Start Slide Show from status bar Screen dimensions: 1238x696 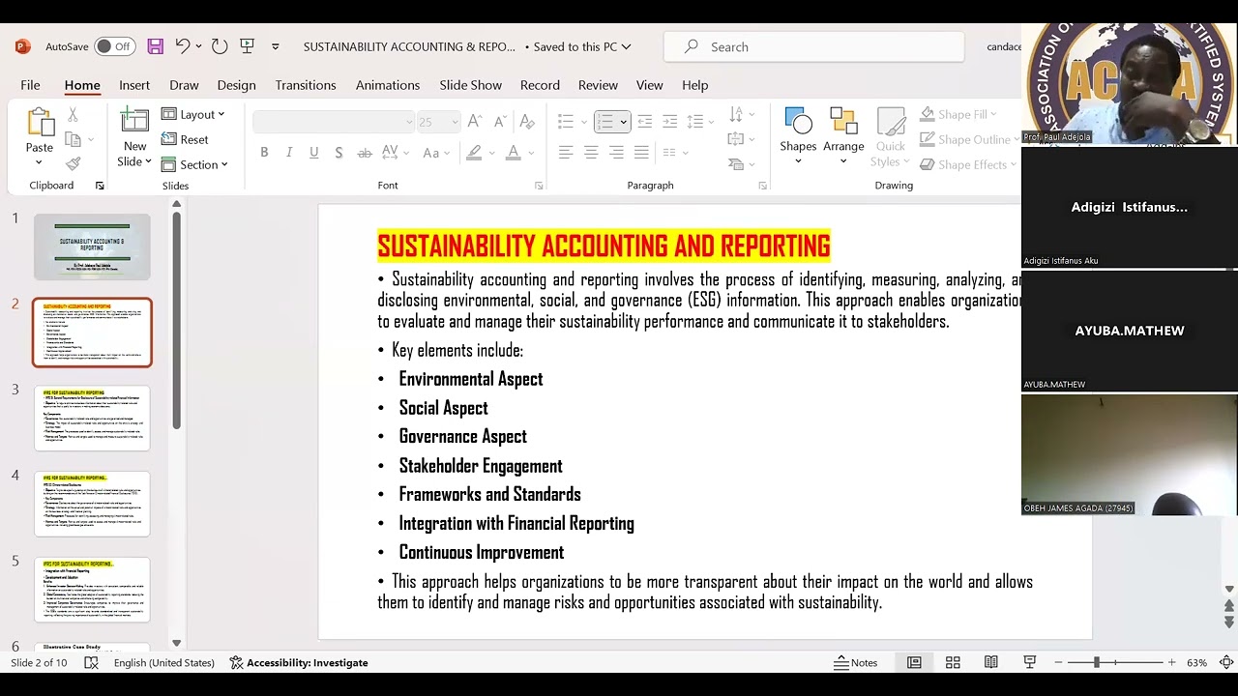click(x=1030, y=662)
